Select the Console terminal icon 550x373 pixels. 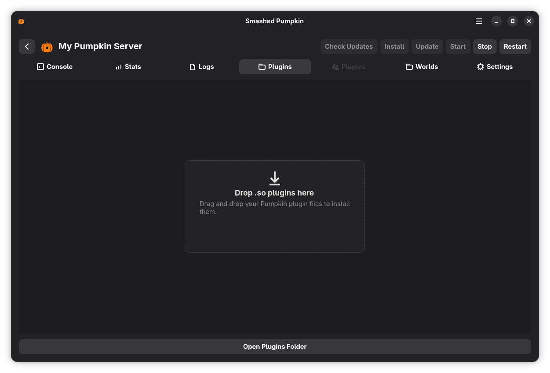(x=40, y=66)
